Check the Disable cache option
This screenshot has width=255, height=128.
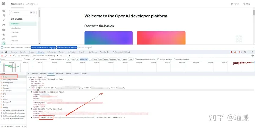[x=33, y=56]
